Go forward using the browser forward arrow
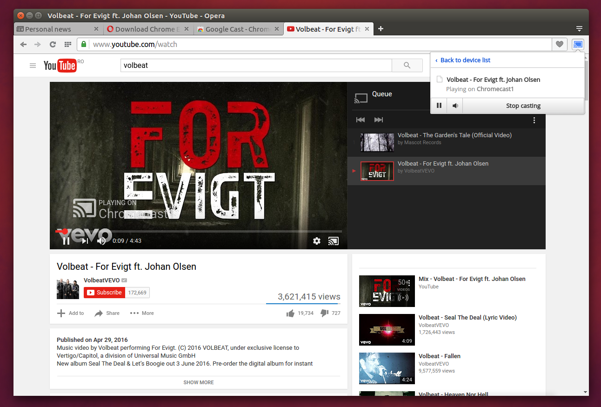Viewport: 601px width, 407px height. pyautogui.click(x=38, y=45)
